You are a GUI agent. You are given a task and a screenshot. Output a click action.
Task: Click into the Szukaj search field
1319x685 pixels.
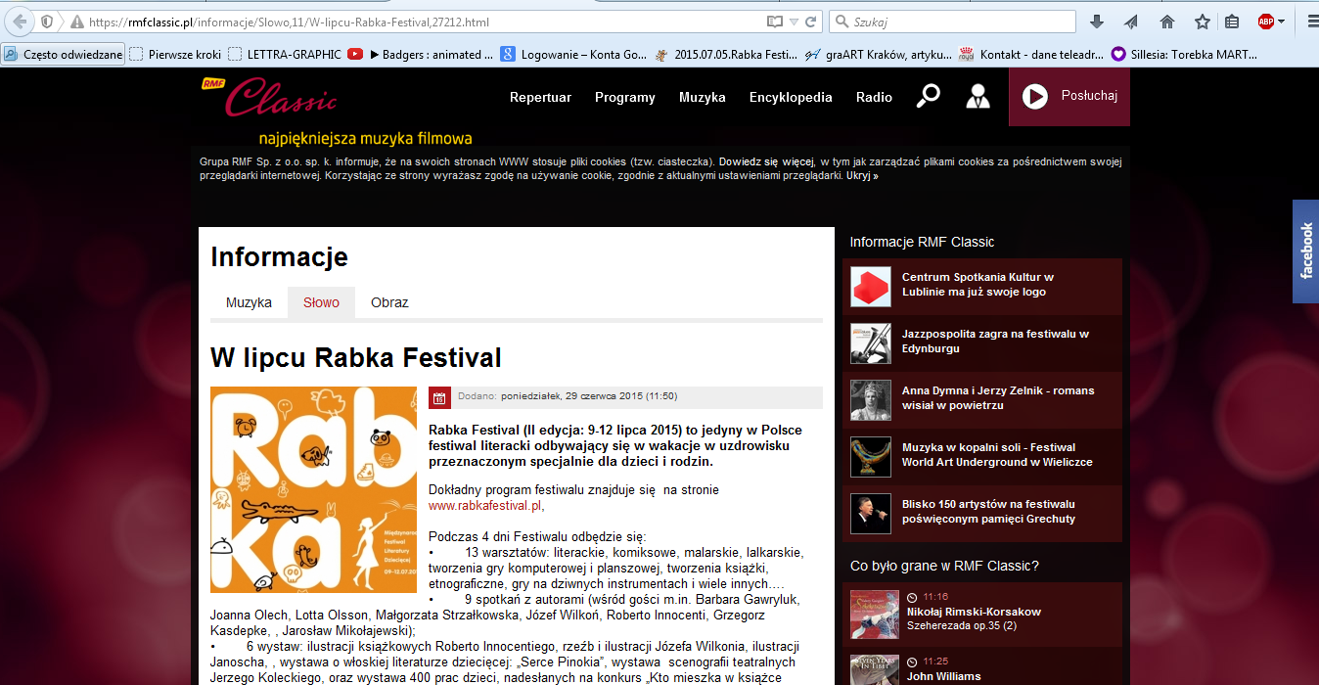click(x=952, y=22)
